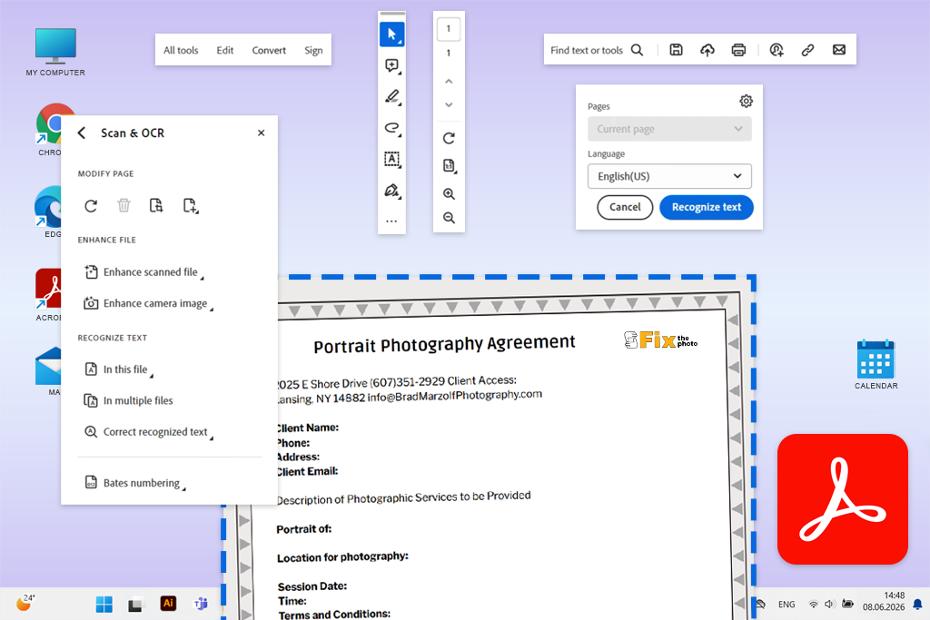Open the Sign menu

(313, 51)
